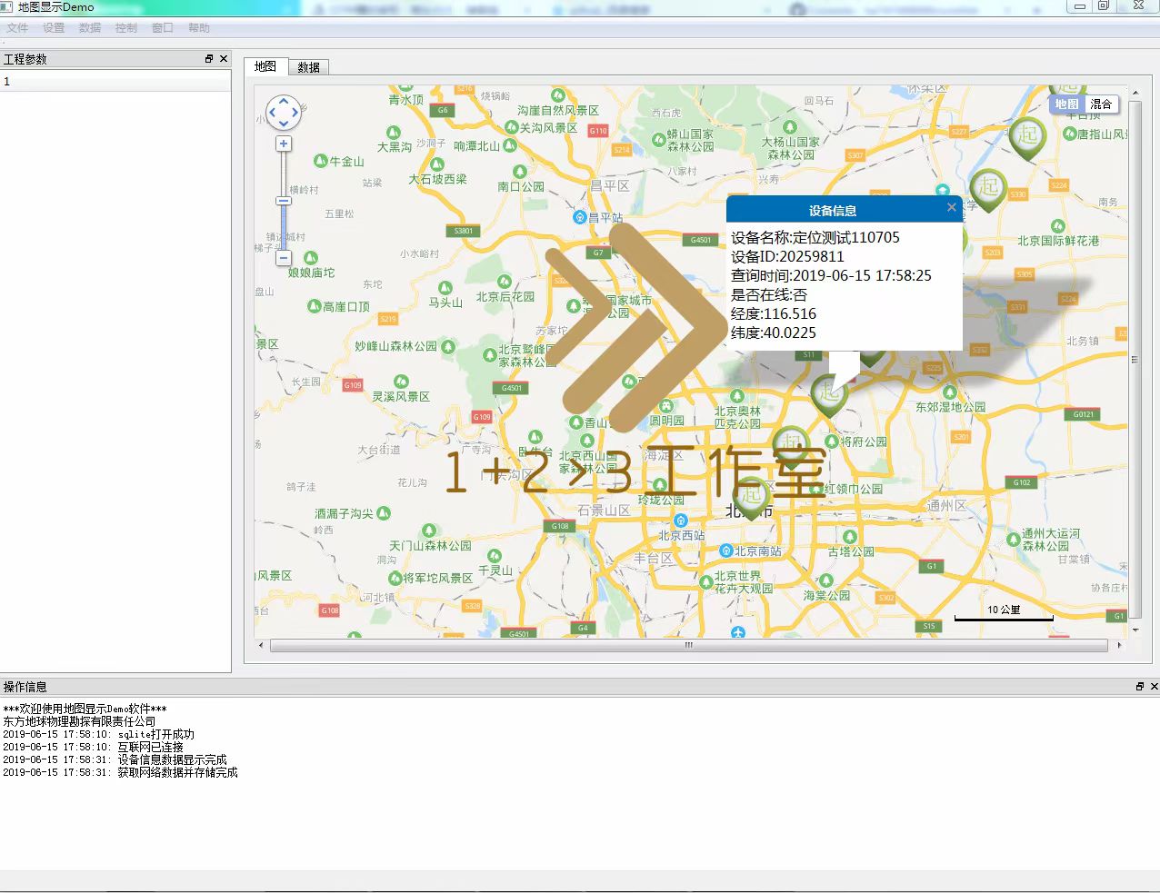Click the 南口公园 park icon

pyautogui.click(x=520, y=171)
